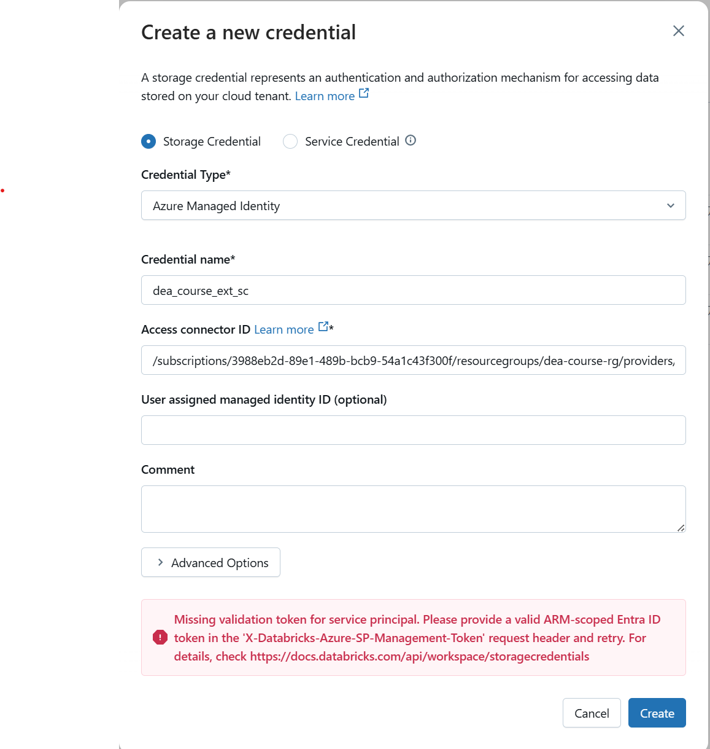Screen dimensions: 710x749
Task: Click the info icon beside Service Credential
Action: 411,141
